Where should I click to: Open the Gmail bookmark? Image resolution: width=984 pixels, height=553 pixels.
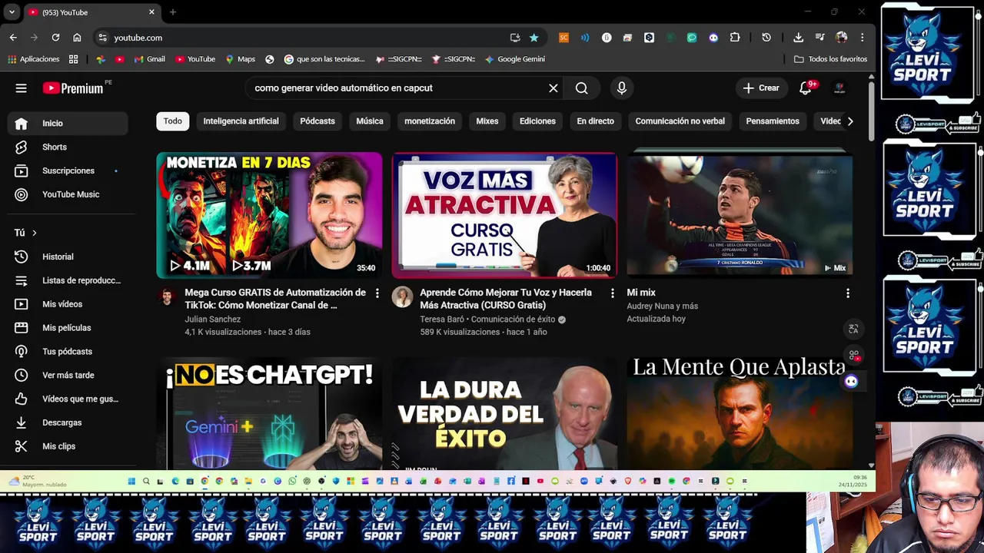pos(149,59)
